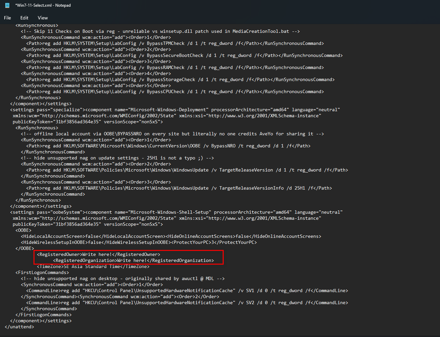Open the Edit menu
This screenshot has height=337, width=440.
click(24, 18)
